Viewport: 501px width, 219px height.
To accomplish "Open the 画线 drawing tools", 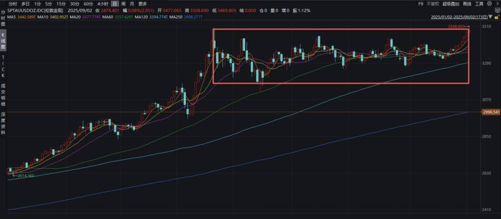I will [467, 4].
